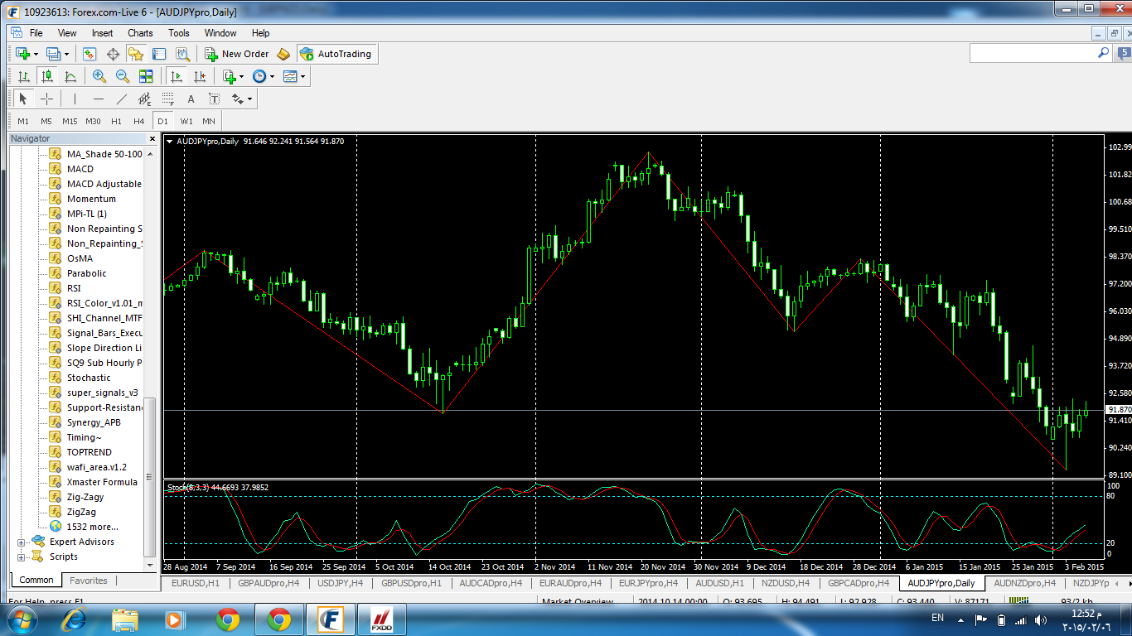
Task: Show the Market Watch window
Action: click(89, 54)
